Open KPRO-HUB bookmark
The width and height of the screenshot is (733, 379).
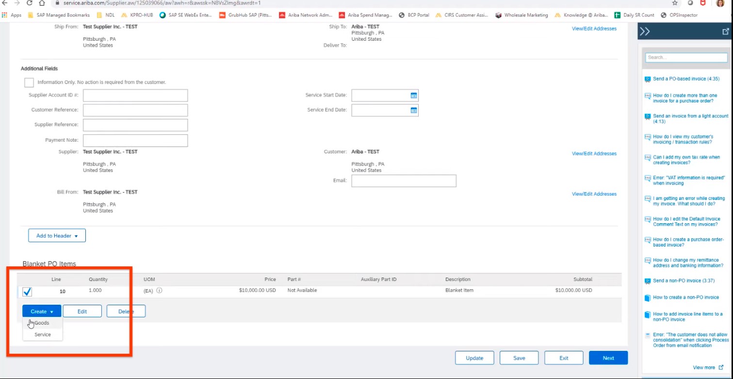(137, 15)
